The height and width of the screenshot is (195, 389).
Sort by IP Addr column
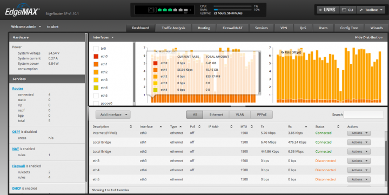[x=220, y=126]
